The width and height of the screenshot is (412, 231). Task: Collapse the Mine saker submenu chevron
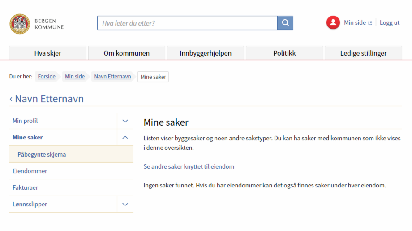pyautogui.click(x=125, y=138)
